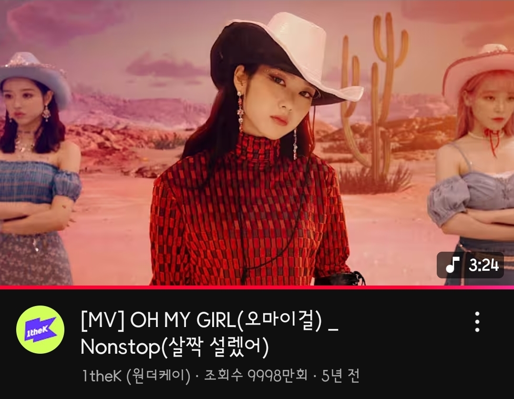Click the music note icon on duration badge
The width and height of the screenshot is (514, 399).
click(452, 265)
